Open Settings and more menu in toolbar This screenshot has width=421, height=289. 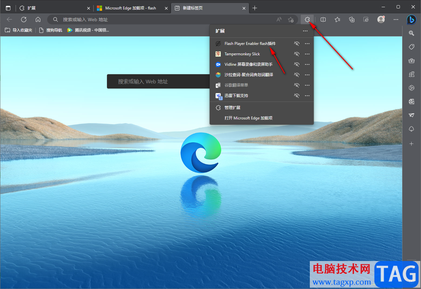pyautogui.click(x=396, y=20)
